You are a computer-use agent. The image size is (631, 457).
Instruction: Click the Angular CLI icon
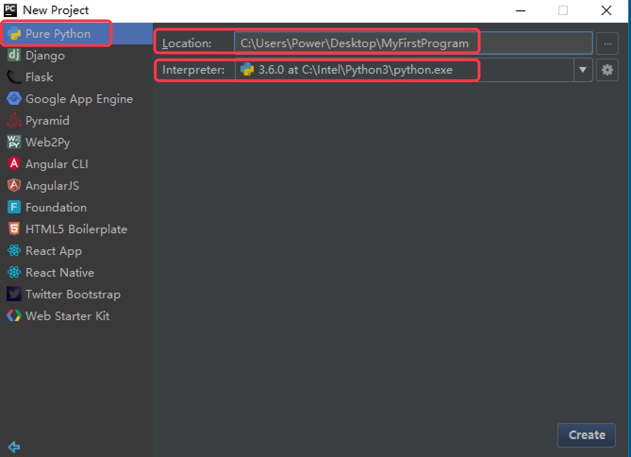tap(14, 164)
